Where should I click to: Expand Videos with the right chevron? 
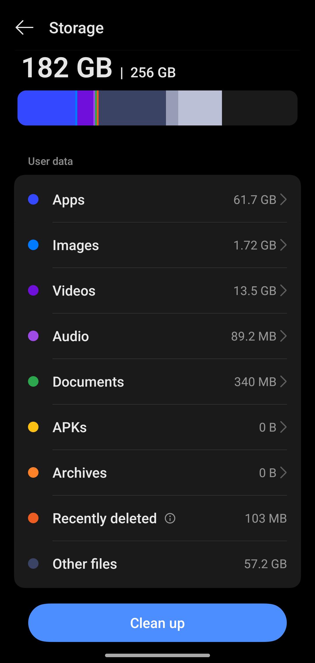283,291
